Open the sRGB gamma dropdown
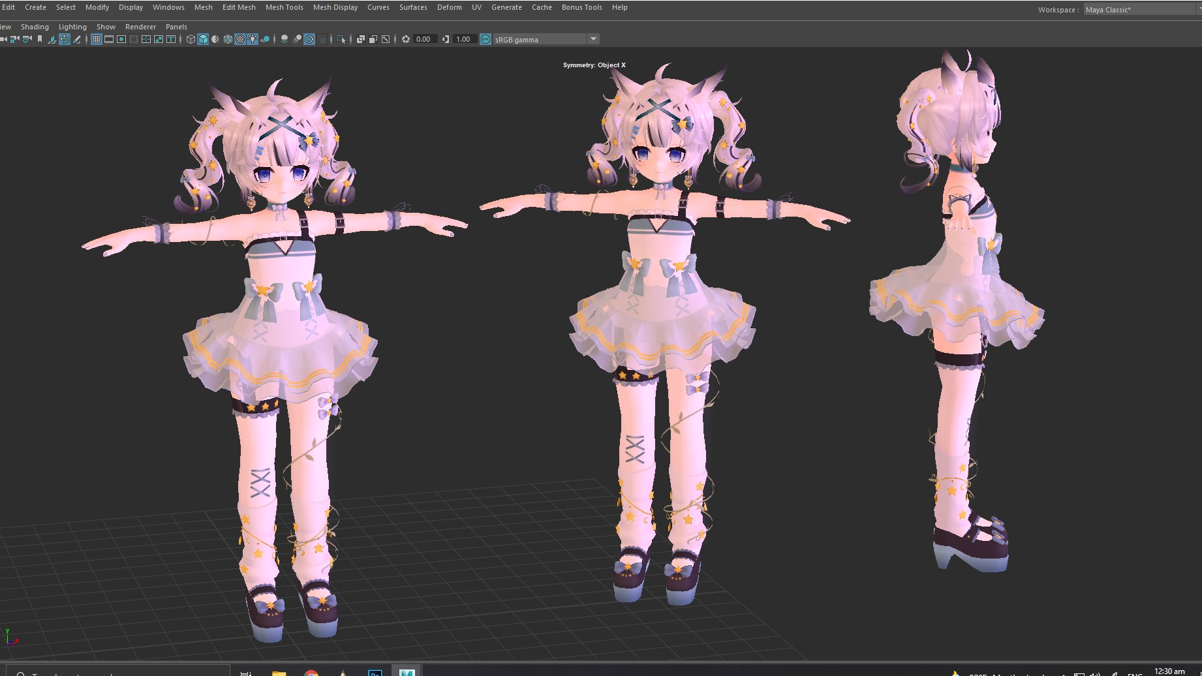This screenshot has height=676, width=1202. click(x=593, y=39)
